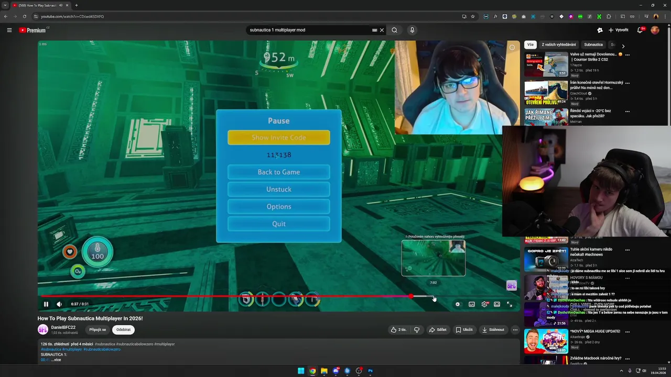Click the Připojit se join button
The height and width of the screenshot is (377, 671).
coord(98,330)
